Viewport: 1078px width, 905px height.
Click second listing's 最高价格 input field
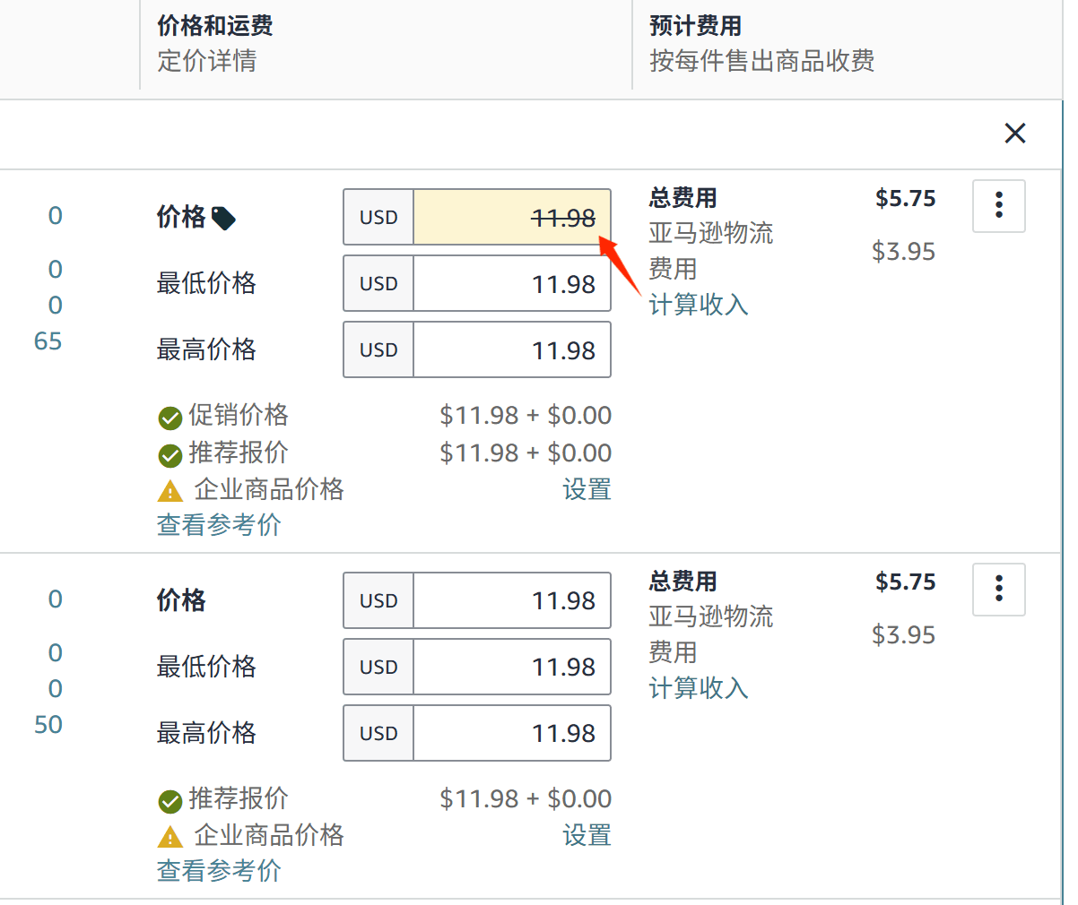[511, 733]
